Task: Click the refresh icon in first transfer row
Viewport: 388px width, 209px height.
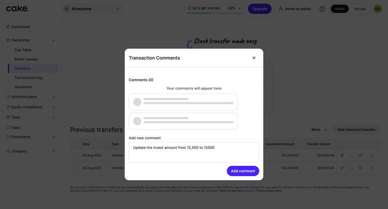Action: 360,155
